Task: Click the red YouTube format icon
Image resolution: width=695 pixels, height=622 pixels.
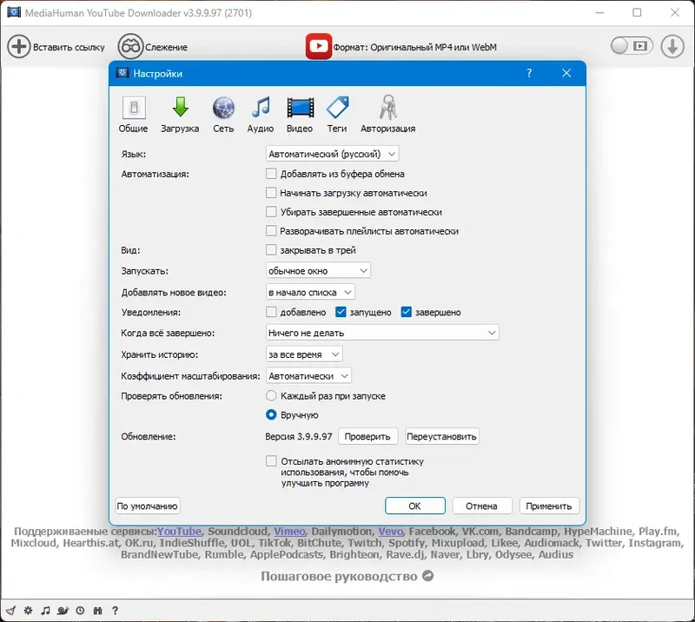Action: tap(318, 46)
